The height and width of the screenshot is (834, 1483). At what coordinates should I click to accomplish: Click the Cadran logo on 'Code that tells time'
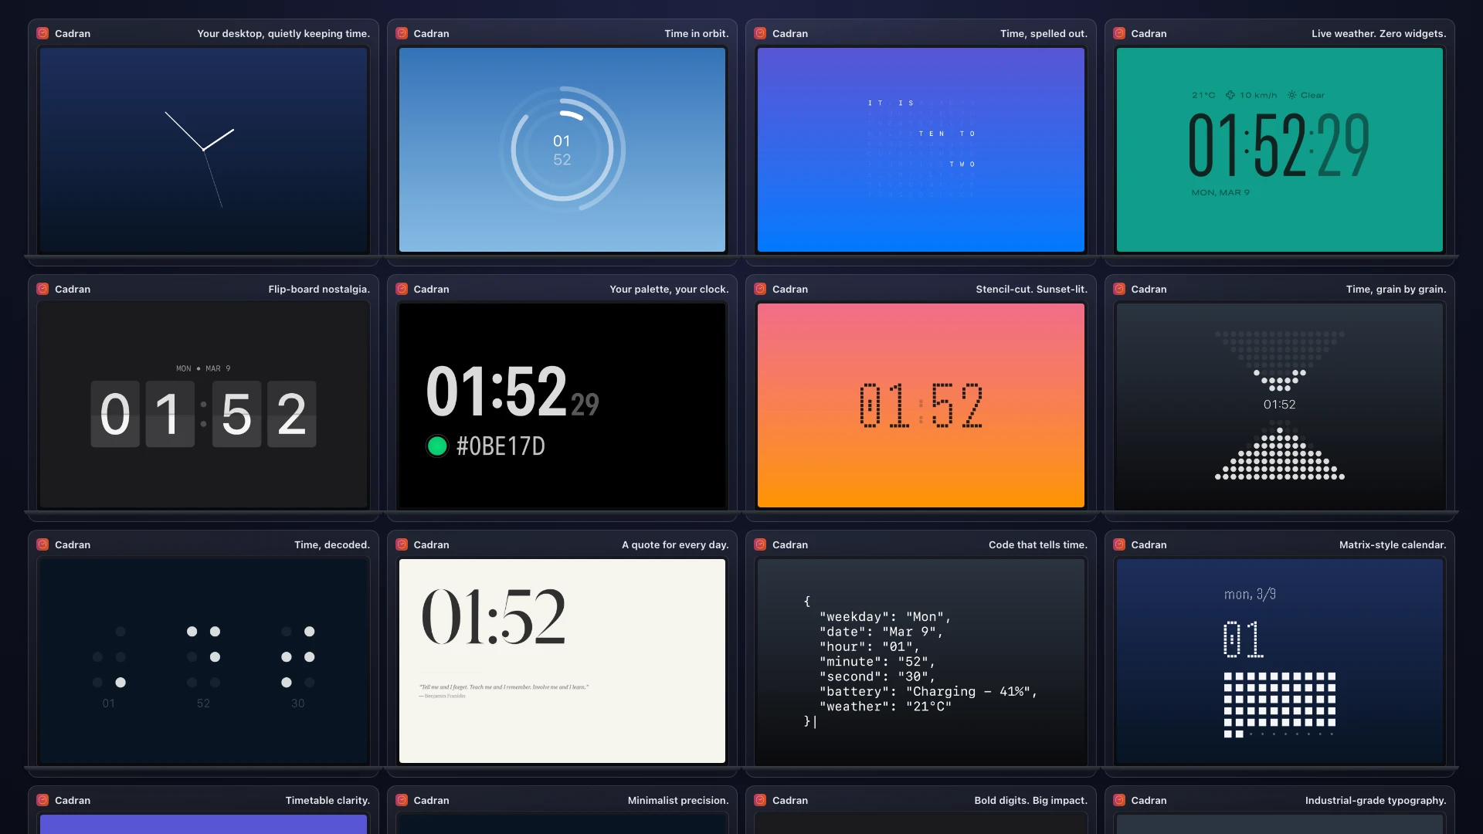click(761, 544)
